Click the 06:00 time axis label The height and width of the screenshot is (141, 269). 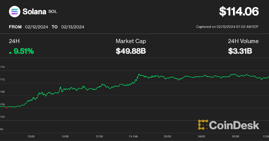click(201, 136)
